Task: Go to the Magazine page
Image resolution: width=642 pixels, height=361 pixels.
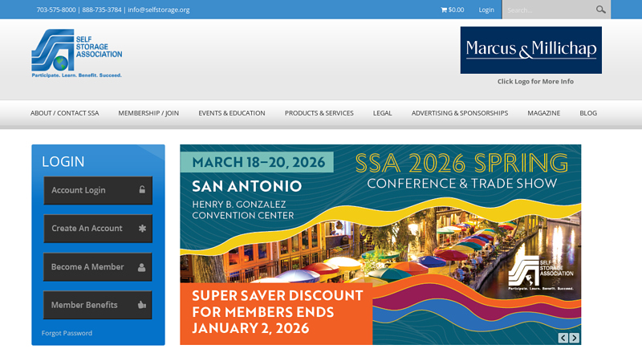Action: pyautogui.click(x=544, y=113)
